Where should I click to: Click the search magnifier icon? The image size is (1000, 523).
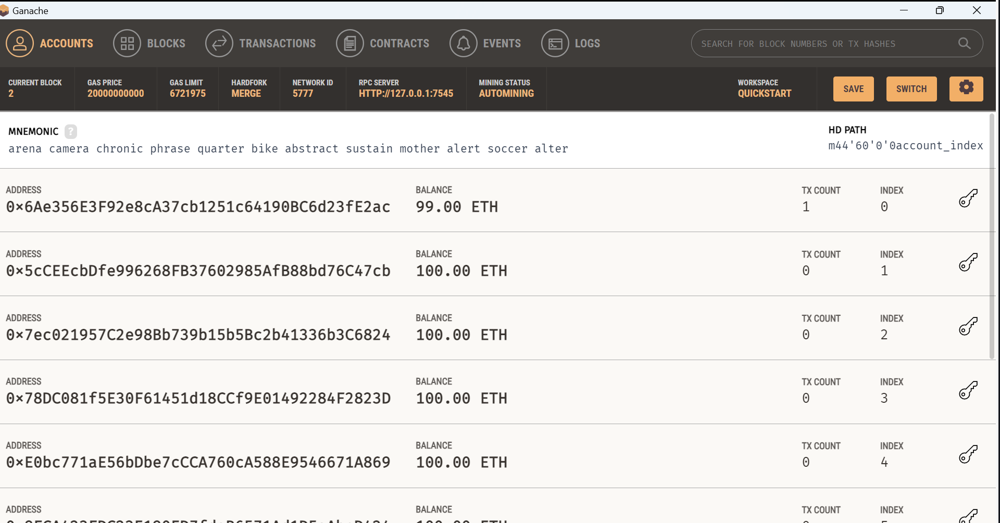click(x=965, y=44)
